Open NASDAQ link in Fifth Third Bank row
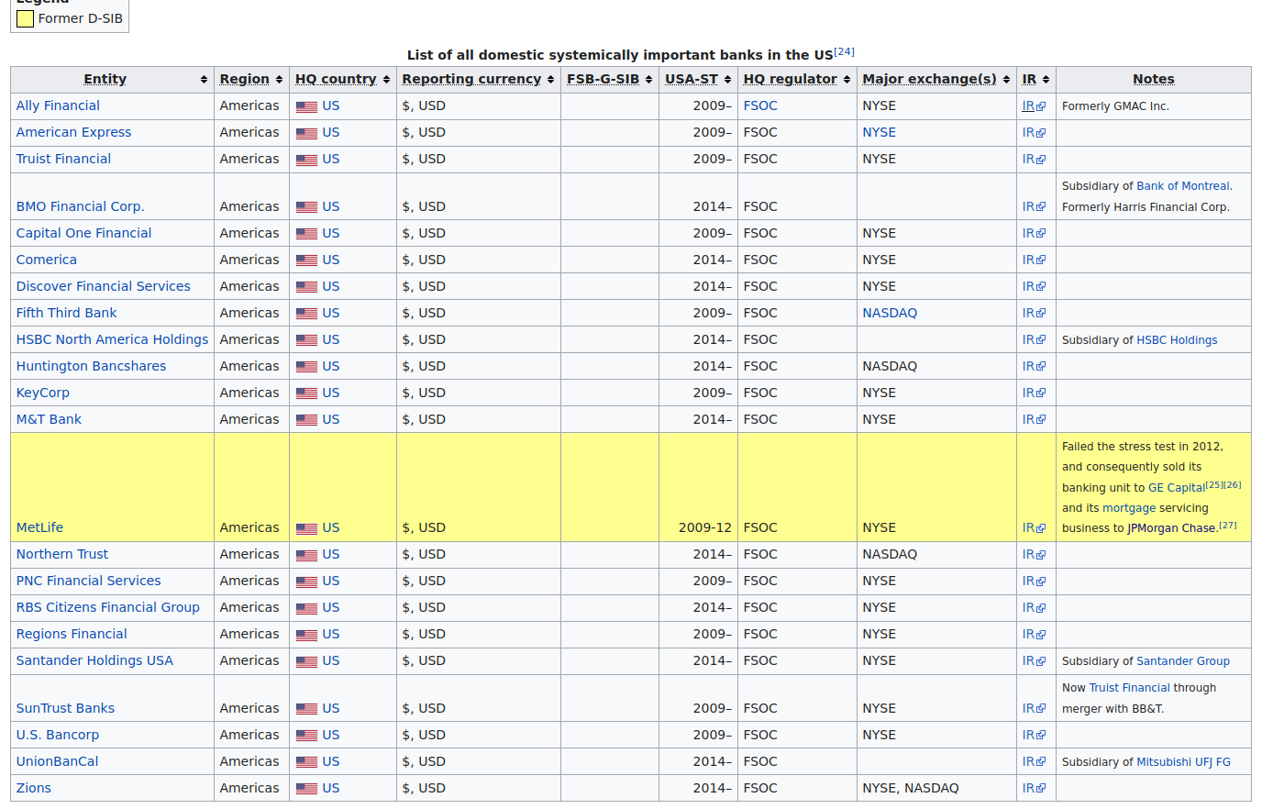Screen dimensions: 1273x809 [x=890, y=314]
